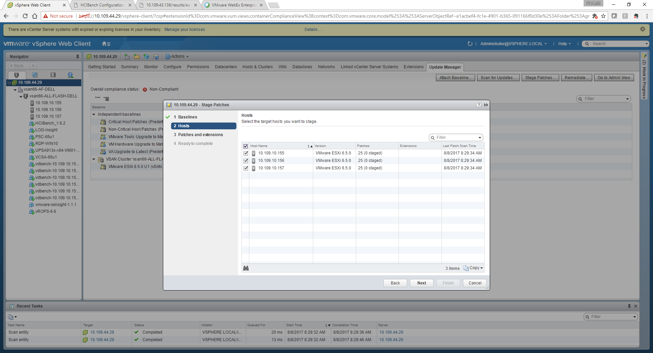Collapse the vsan66-AF-DELL datacenter tree node
The height and width of the screenshot is (353, 653).
tap(15, 90)
